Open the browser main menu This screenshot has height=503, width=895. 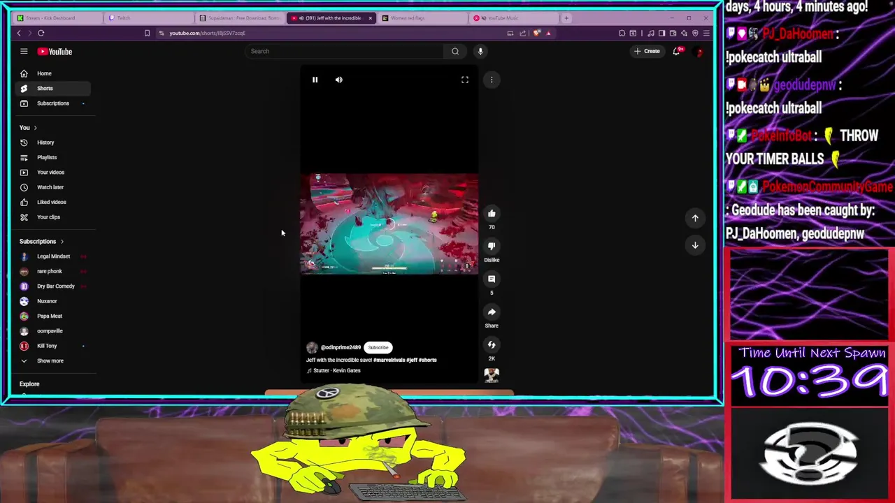coord(706,33)
